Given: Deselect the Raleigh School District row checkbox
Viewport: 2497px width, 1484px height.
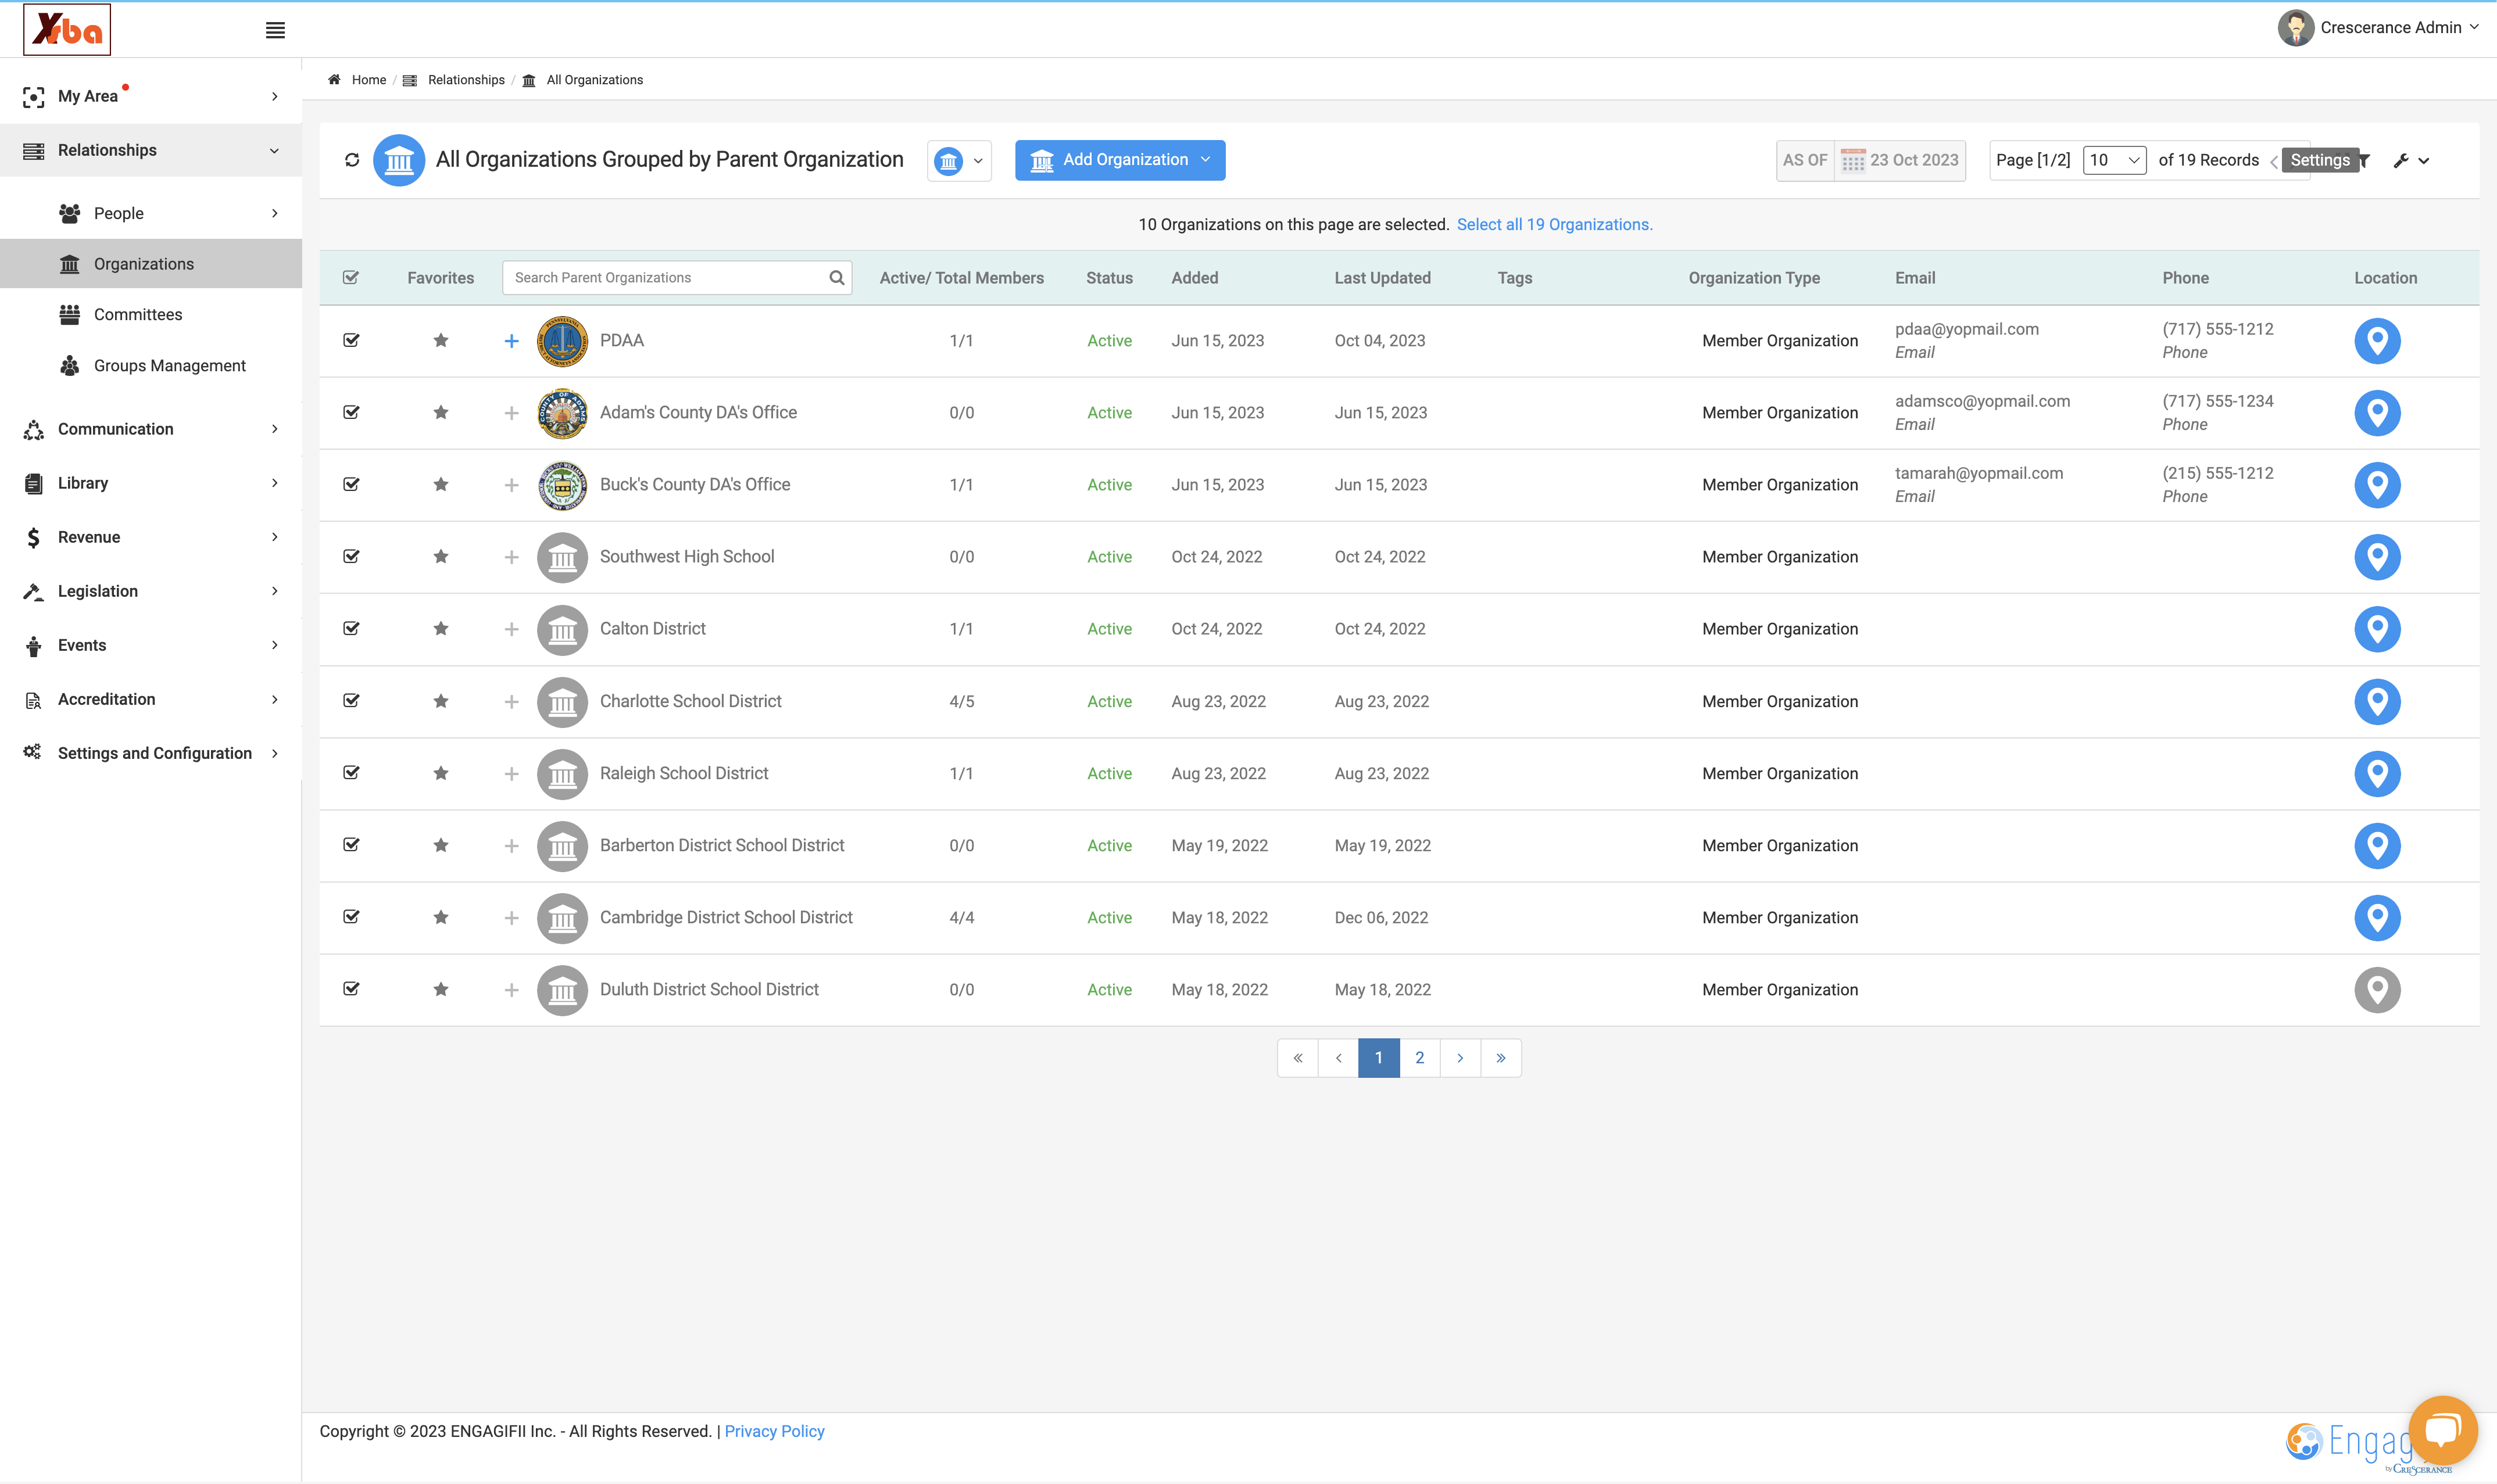Looking at the screenshot, I should pyautogui.click(x=351, y=773).
